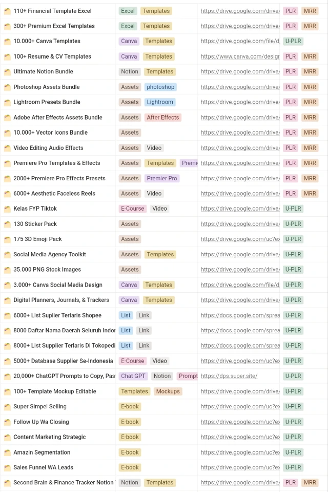Click the page icon beside Adobe After Effects Assets Bundle
This screenshot has height=492, width=328.
pyautogui.click(x=7, y=118)
